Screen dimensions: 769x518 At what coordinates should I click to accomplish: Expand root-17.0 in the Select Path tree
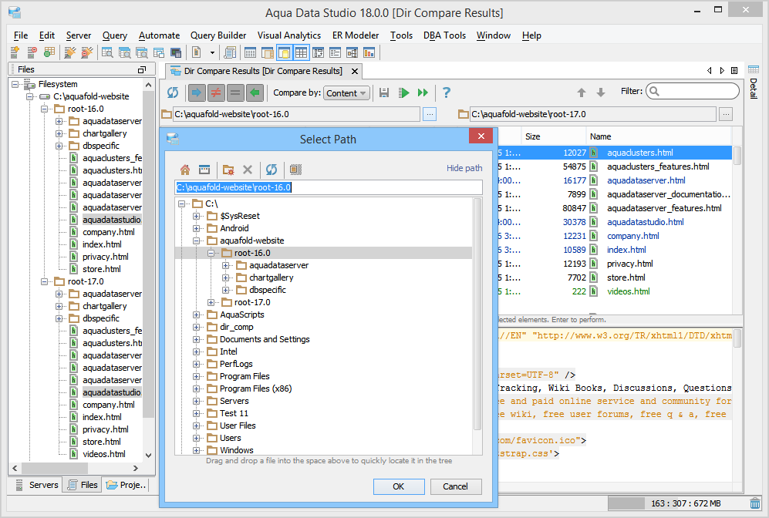pos(211,302)
